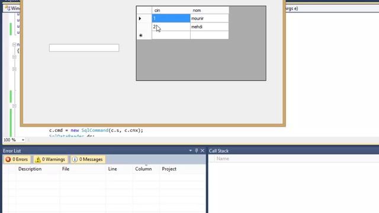Close the Error List panel
The image size is (379, 213).
pos(203,151)
